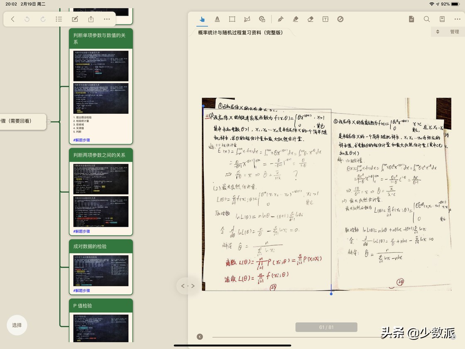The width and height of the screenshot is (465, 349).
Task: Search within the document
Action: point(427,19)
